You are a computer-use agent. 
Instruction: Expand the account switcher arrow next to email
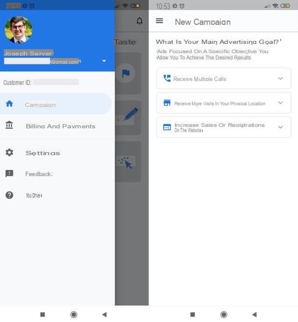tap(104, 61)
